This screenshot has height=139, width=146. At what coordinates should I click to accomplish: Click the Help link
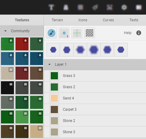pos(128,33)
